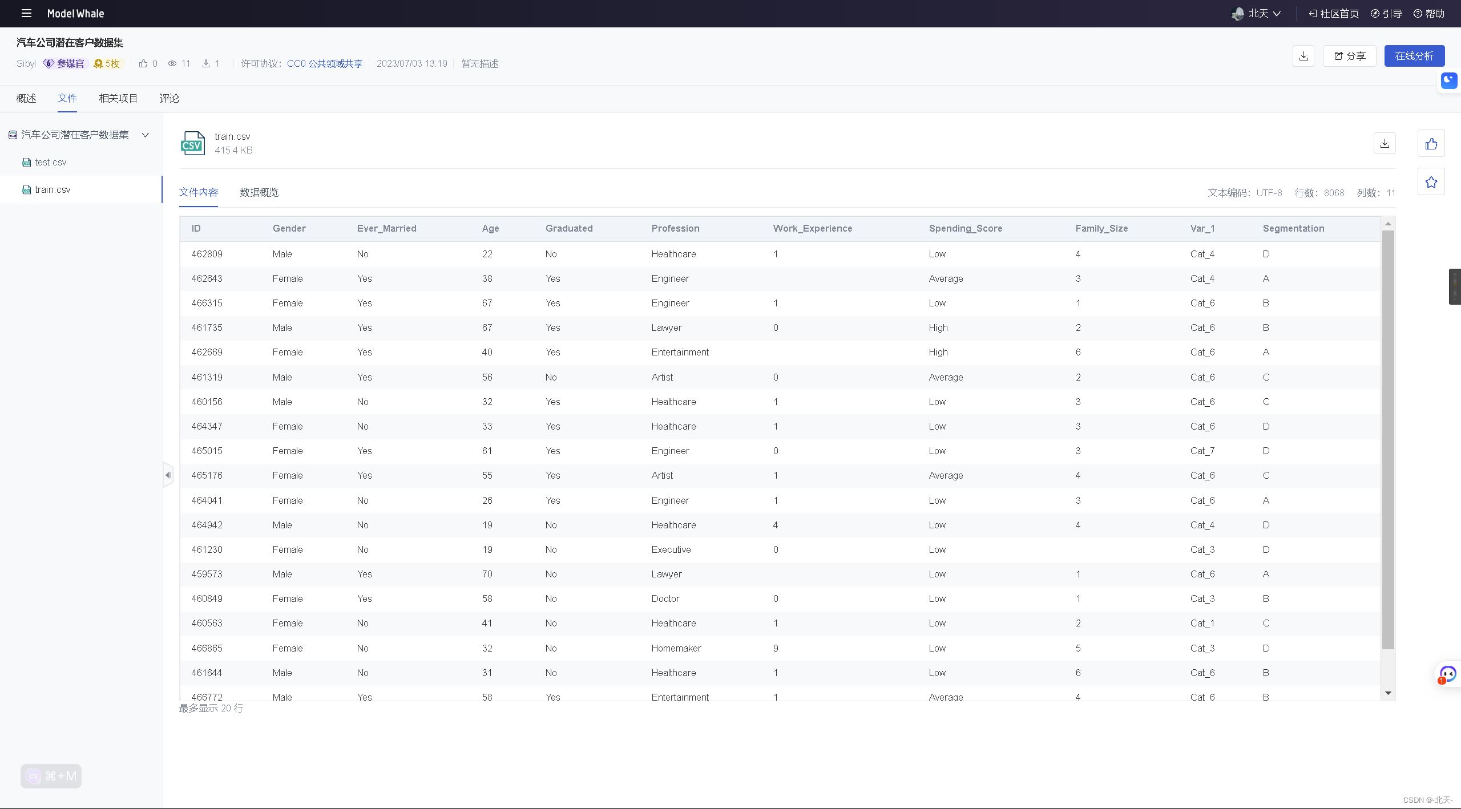Click the ID cell 462809
The image size is (1461, 809).
[207, 254]
